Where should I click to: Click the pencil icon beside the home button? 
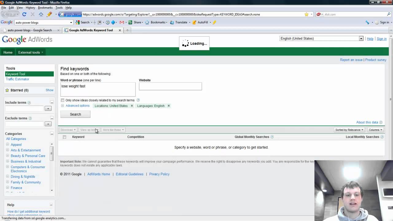point(49,14)
